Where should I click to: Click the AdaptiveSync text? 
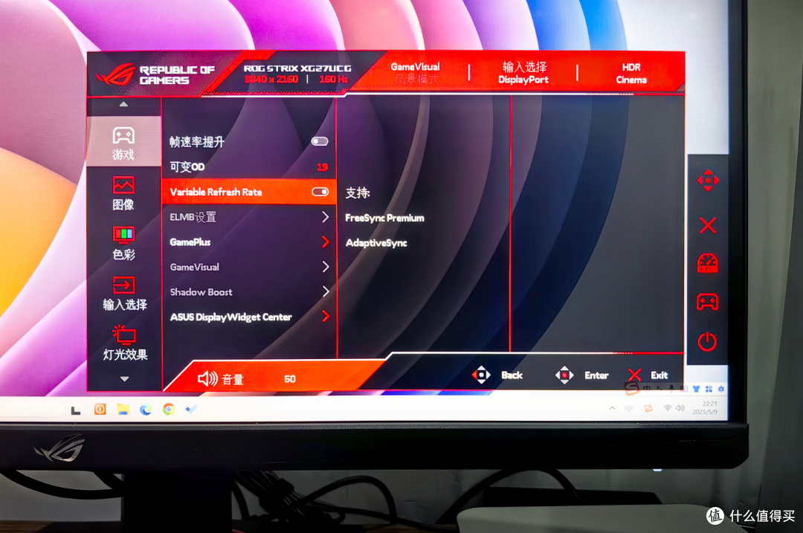(x=376, y=242)
